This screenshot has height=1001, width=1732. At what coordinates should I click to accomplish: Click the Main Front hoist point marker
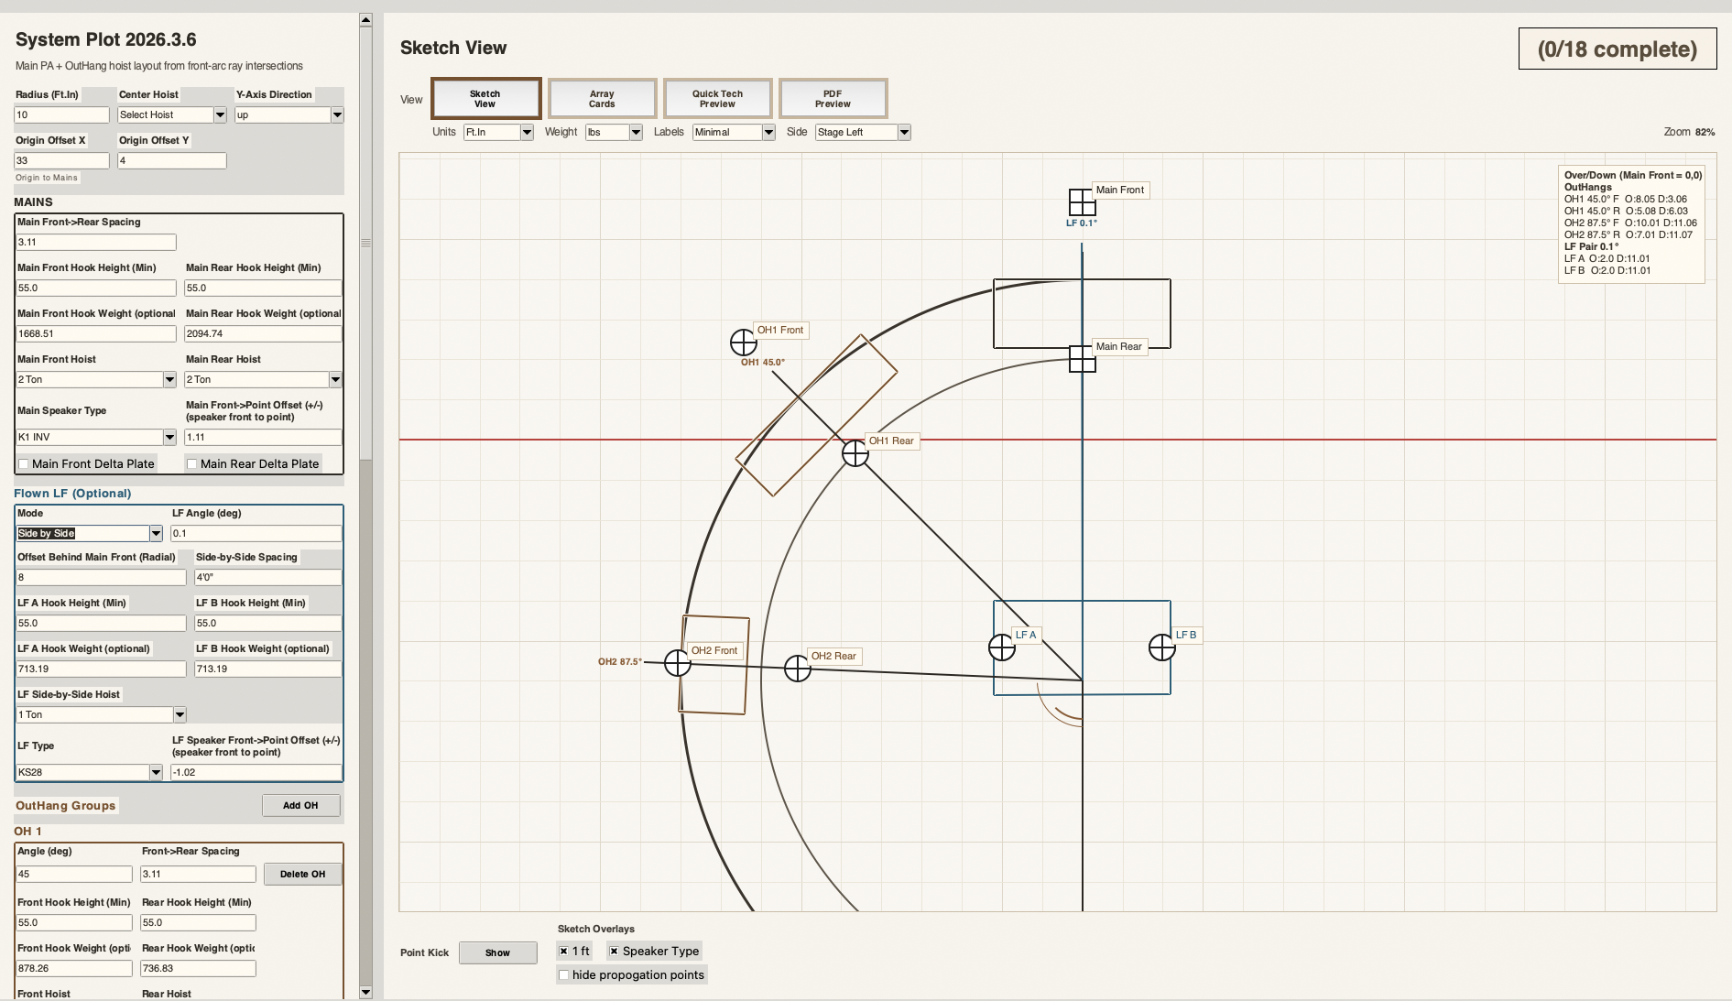(x=1082, y=201)
